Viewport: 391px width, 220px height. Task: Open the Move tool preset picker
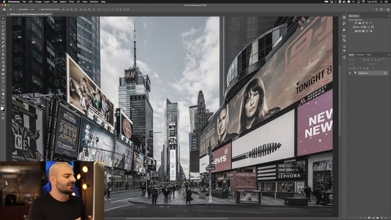(x=12, y=10)
